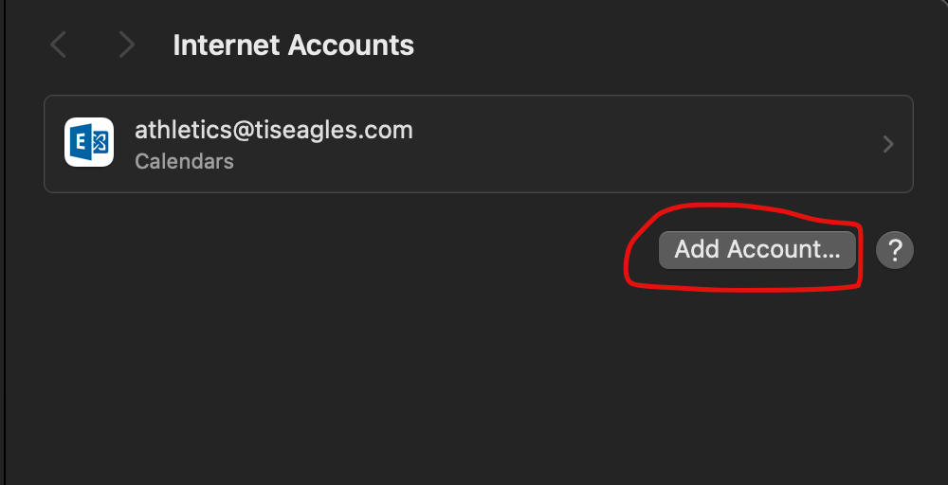The height and width of the screenshot is (485, 948).
Task: Click the word Account on the add button
Action: pos(783,250)
